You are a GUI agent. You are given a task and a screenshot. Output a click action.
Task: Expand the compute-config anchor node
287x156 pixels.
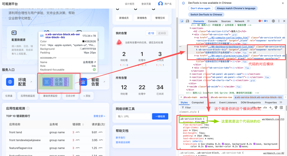195,38
